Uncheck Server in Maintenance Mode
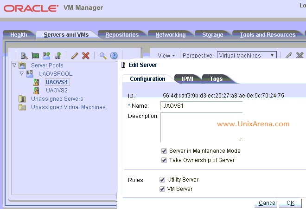The height and width of the screenshot is (209, 306). (x=164, y=151)
